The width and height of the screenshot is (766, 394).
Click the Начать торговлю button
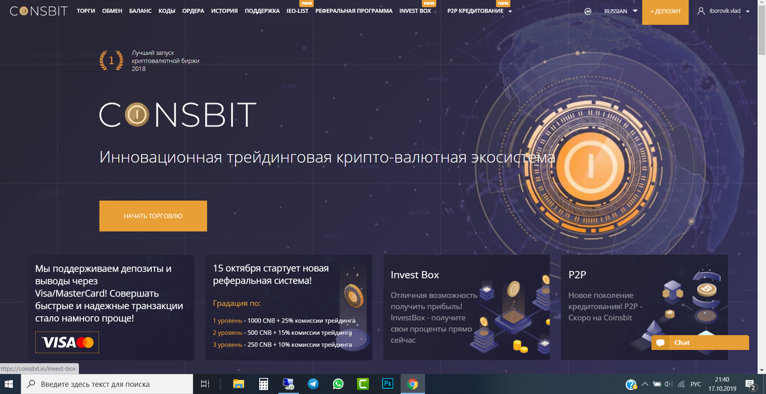coord(153,216)
